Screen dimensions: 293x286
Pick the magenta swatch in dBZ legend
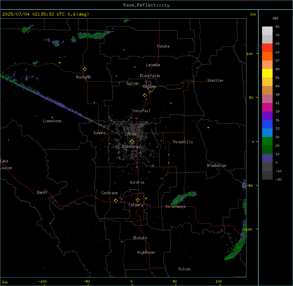point(267,107)
